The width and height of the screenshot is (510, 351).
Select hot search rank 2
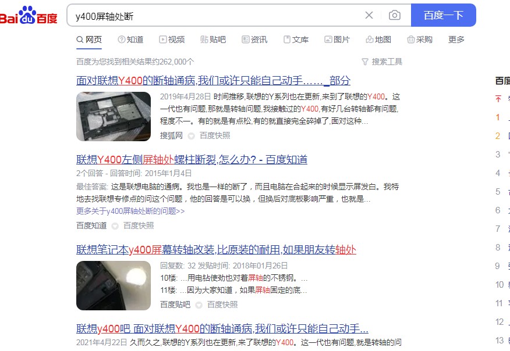coord(498,136)
